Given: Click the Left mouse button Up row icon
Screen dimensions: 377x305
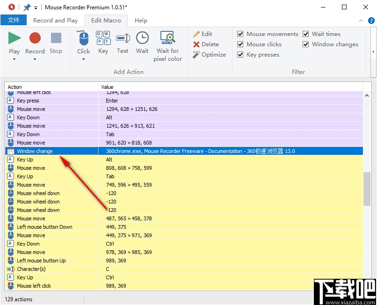Looking at the screenshot, I should [x=11, y=261].
